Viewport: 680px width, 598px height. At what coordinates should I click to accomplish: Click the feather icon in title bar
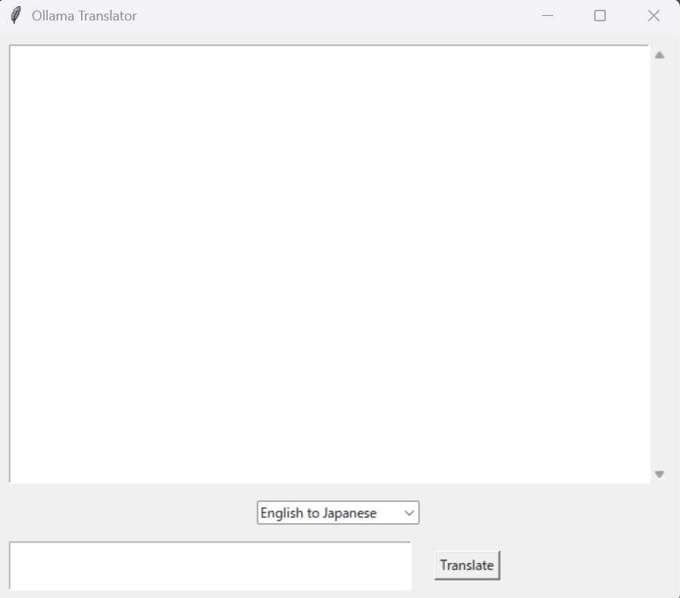(16, 16)
